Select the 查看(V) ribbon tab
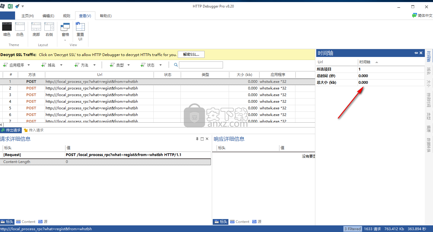 85,16
